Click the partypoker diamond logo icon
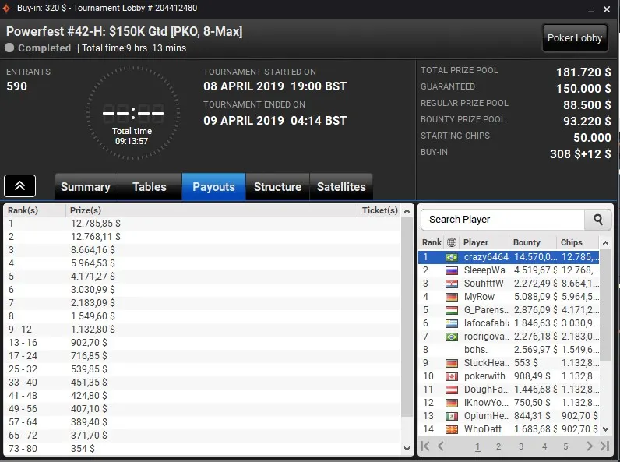 (x=6, y=8)
